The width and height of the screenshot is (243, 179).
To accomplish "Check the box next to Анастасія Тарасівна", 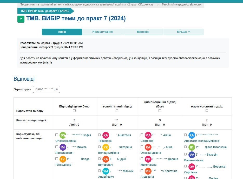I will click(100, 135).
